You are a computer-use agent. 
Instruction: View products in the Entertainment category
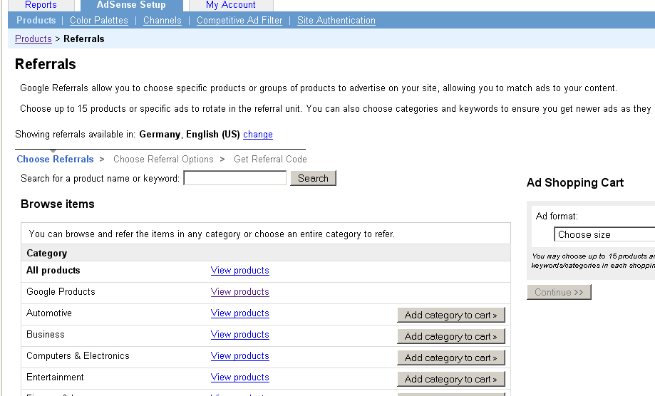pyautogui.click(x=239, y=377)
